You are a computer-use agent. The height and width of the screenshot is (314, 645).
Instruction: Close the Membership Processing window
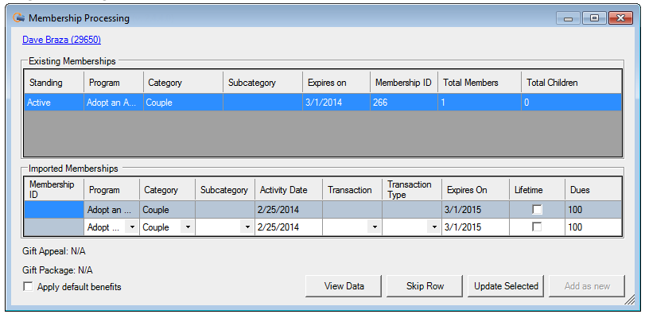[620, 18]
